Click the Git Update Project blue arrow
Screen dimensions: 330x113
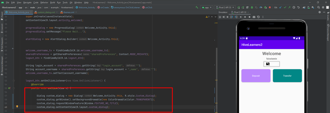tap(280, 7)
